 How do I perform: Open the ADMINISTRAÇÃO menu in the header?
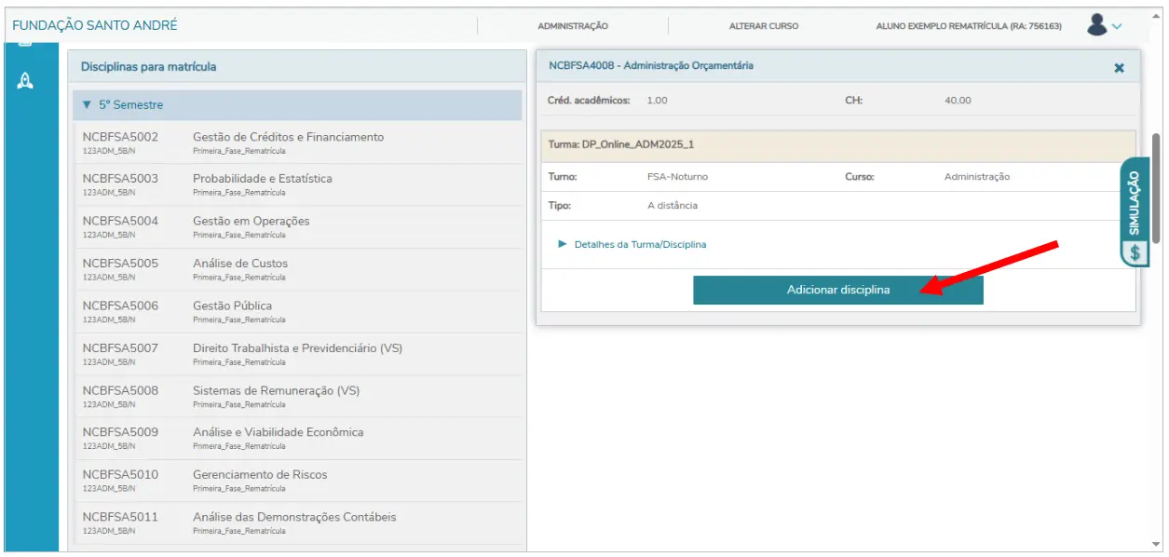pyautogui.click(x=573, y=26)
